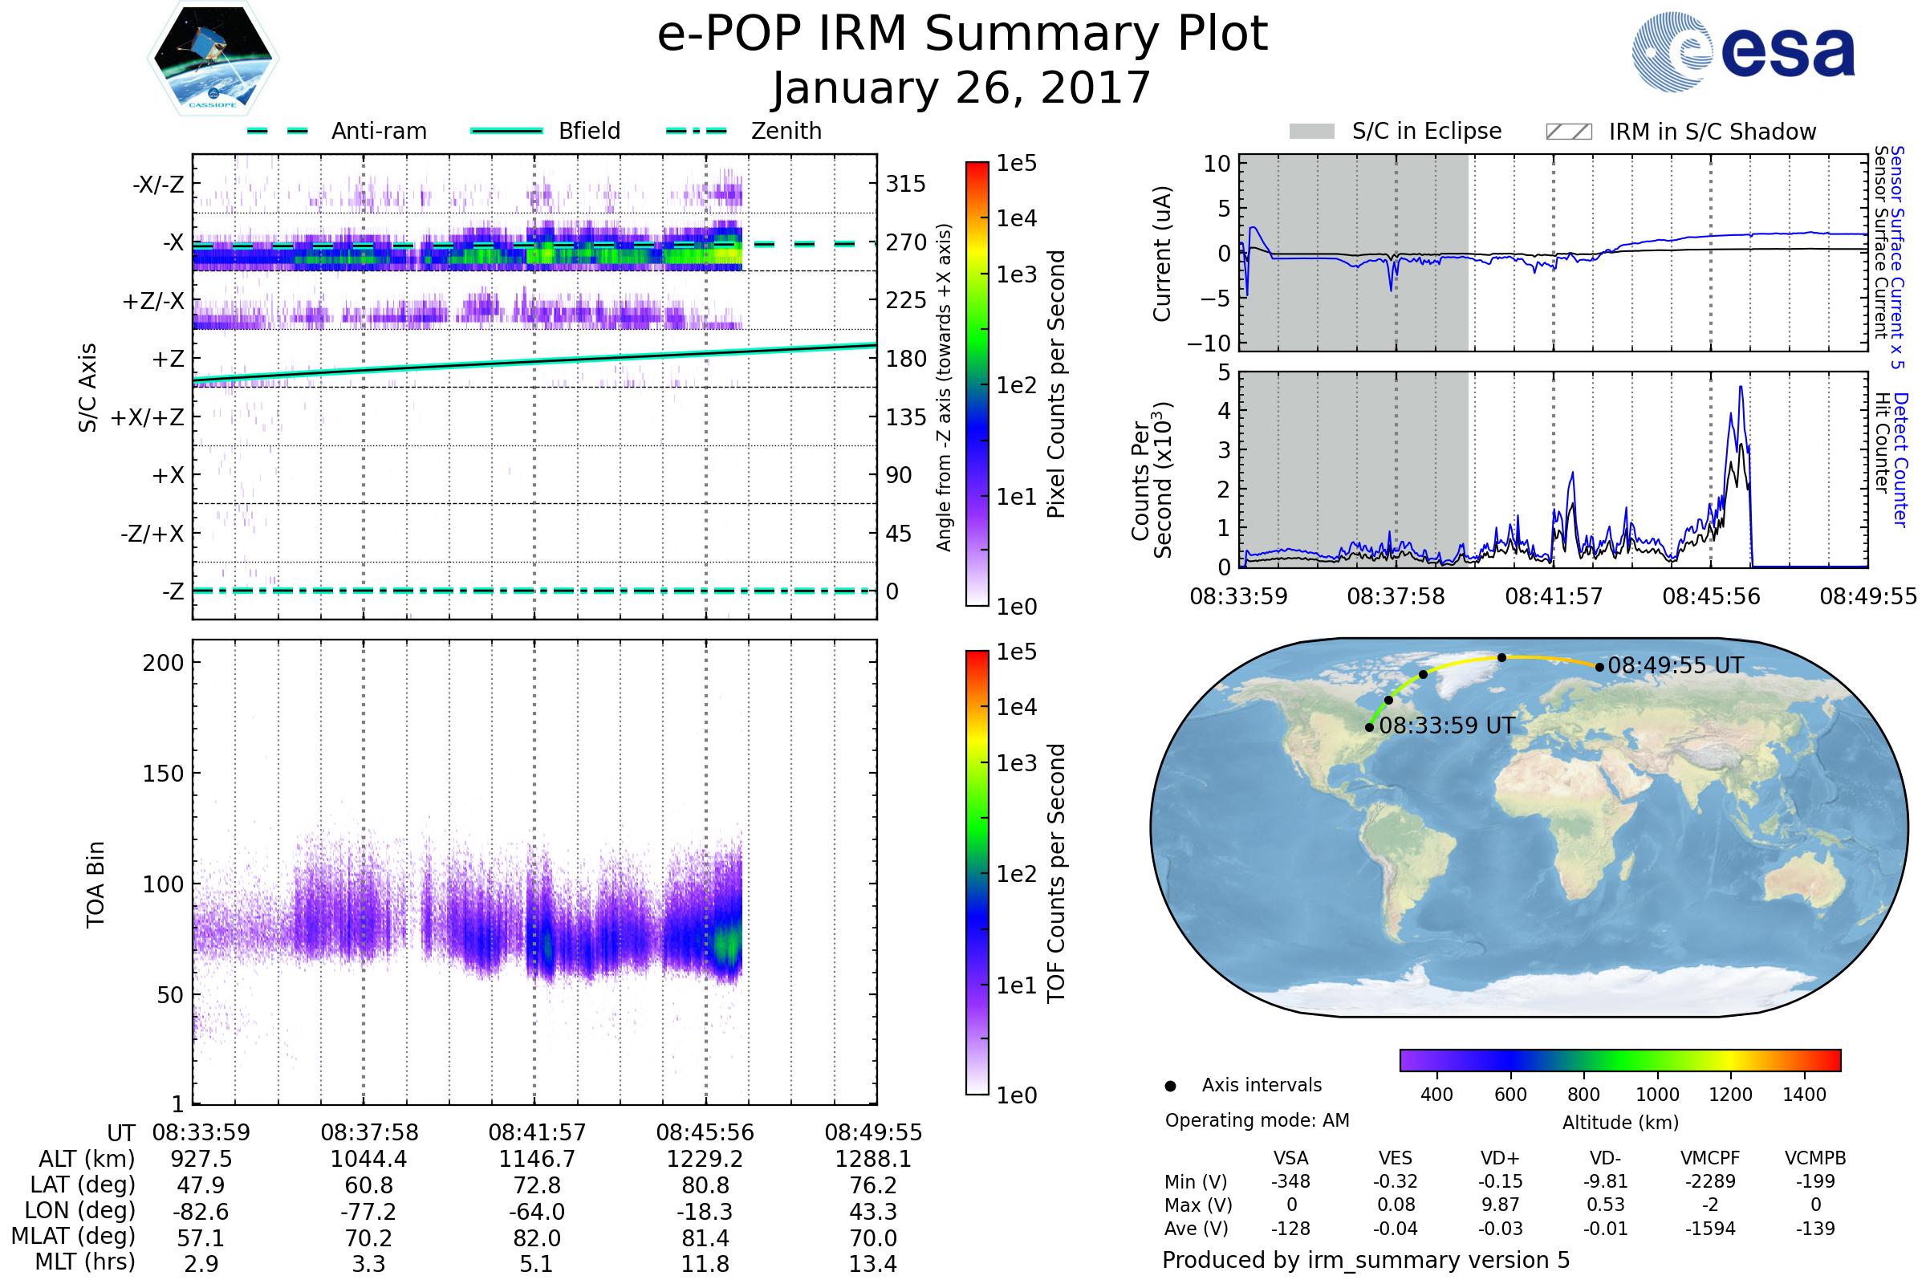Click the January 26, 2017 date heading
This screenshot has width=1926, height=1284.
[x=962, y=88]
